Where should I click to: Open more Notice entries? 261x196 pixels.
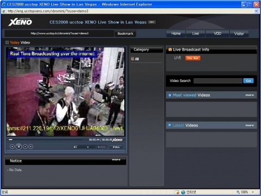[x=116, y=160]
